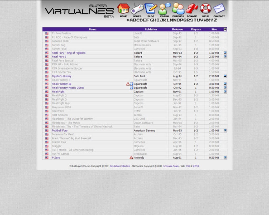The image size is (269, 215).
Task: Filter games by the # symbol
Action: [x=128, y=20]
